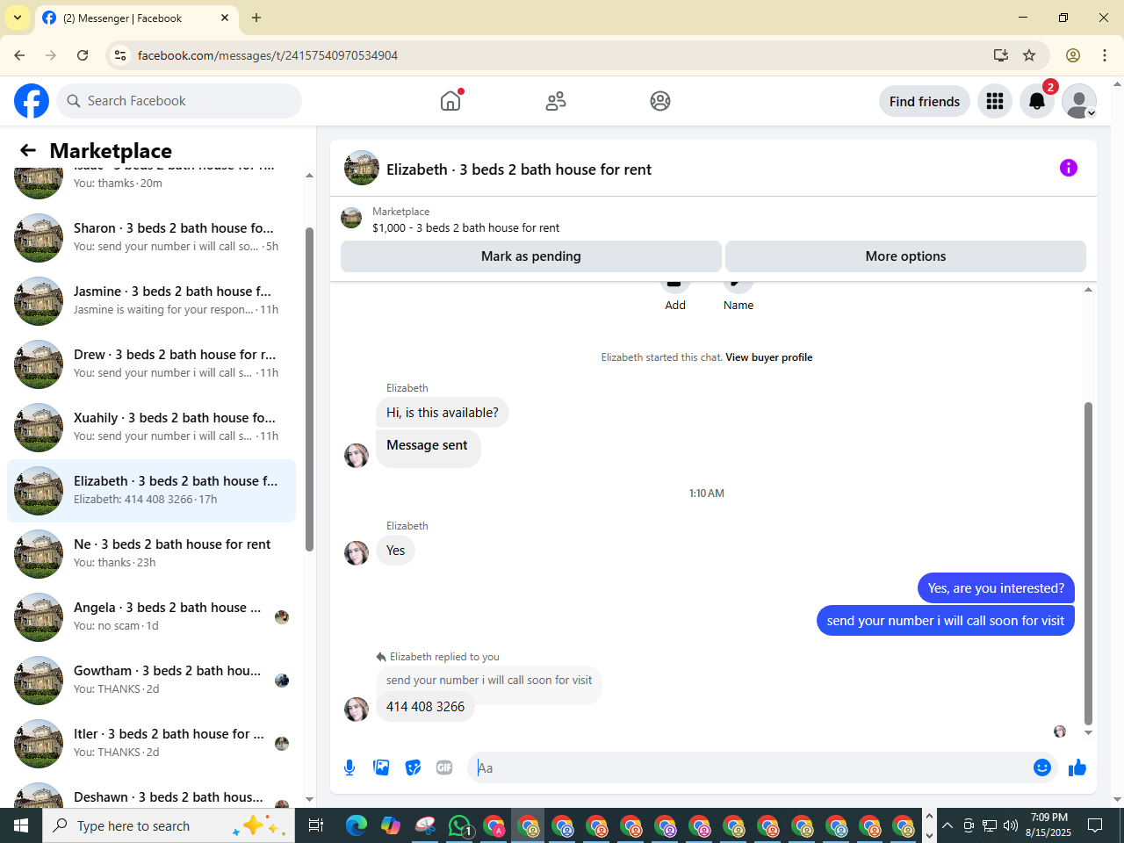Open the notifications bell
Viewport: 1124px width, 843px height.
pos(1037,101)
